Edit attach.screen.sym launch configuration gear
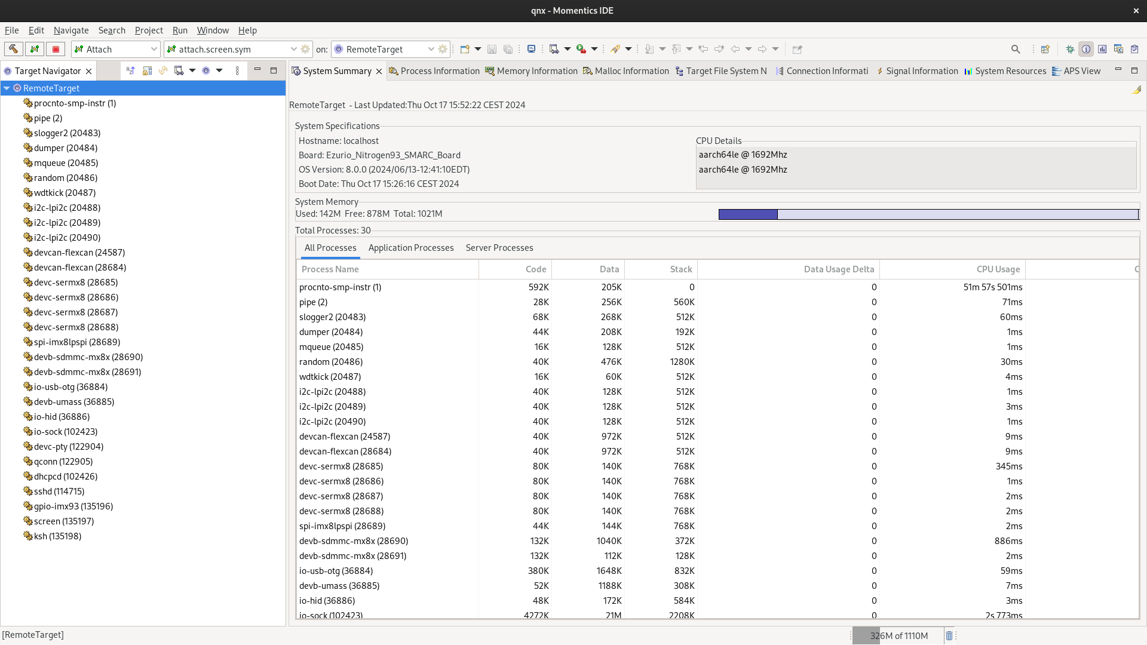This screenshot has width=1147, height=645. coord(305,49)
